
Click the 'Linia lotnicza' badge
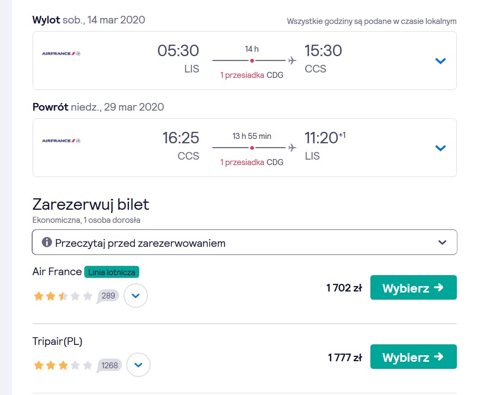[x=111, y=272]
